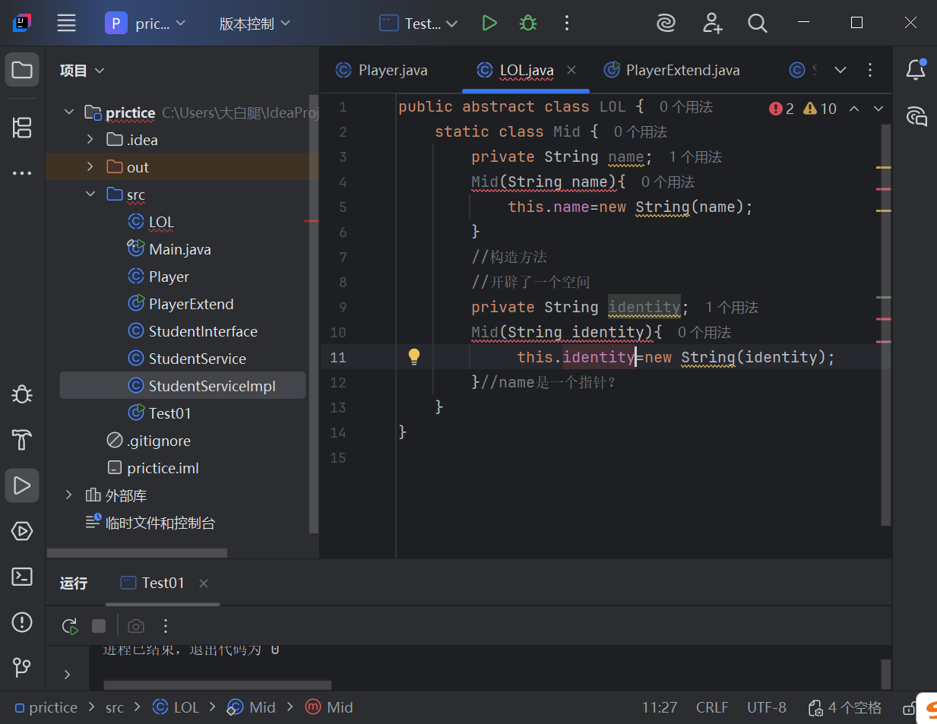The width and height of the screenshot is (937, 724).
Task: Expand the 外部库 node
Action: [69, 495]
